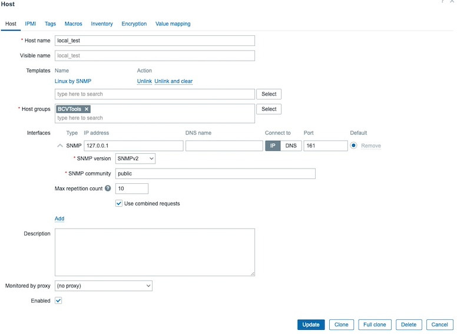Click the Full clone button

pyautogui.click(x=375, y=325)
